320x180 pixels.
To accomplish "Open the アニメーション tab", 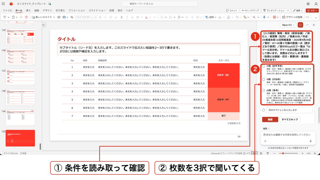I will (x=77, y=10).
